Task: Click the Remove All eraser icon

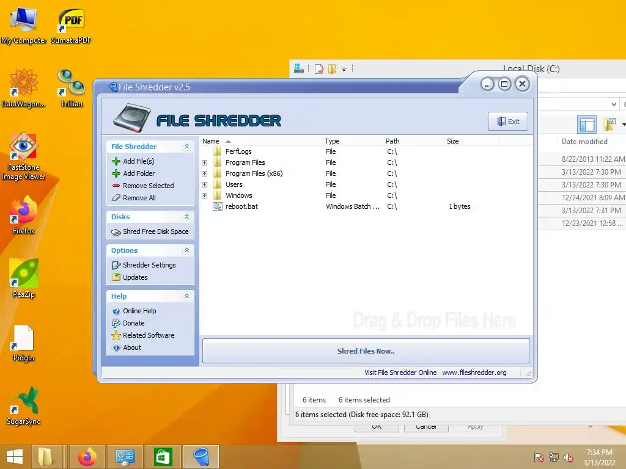Action: pyautogui.click(x=116, y=198)
